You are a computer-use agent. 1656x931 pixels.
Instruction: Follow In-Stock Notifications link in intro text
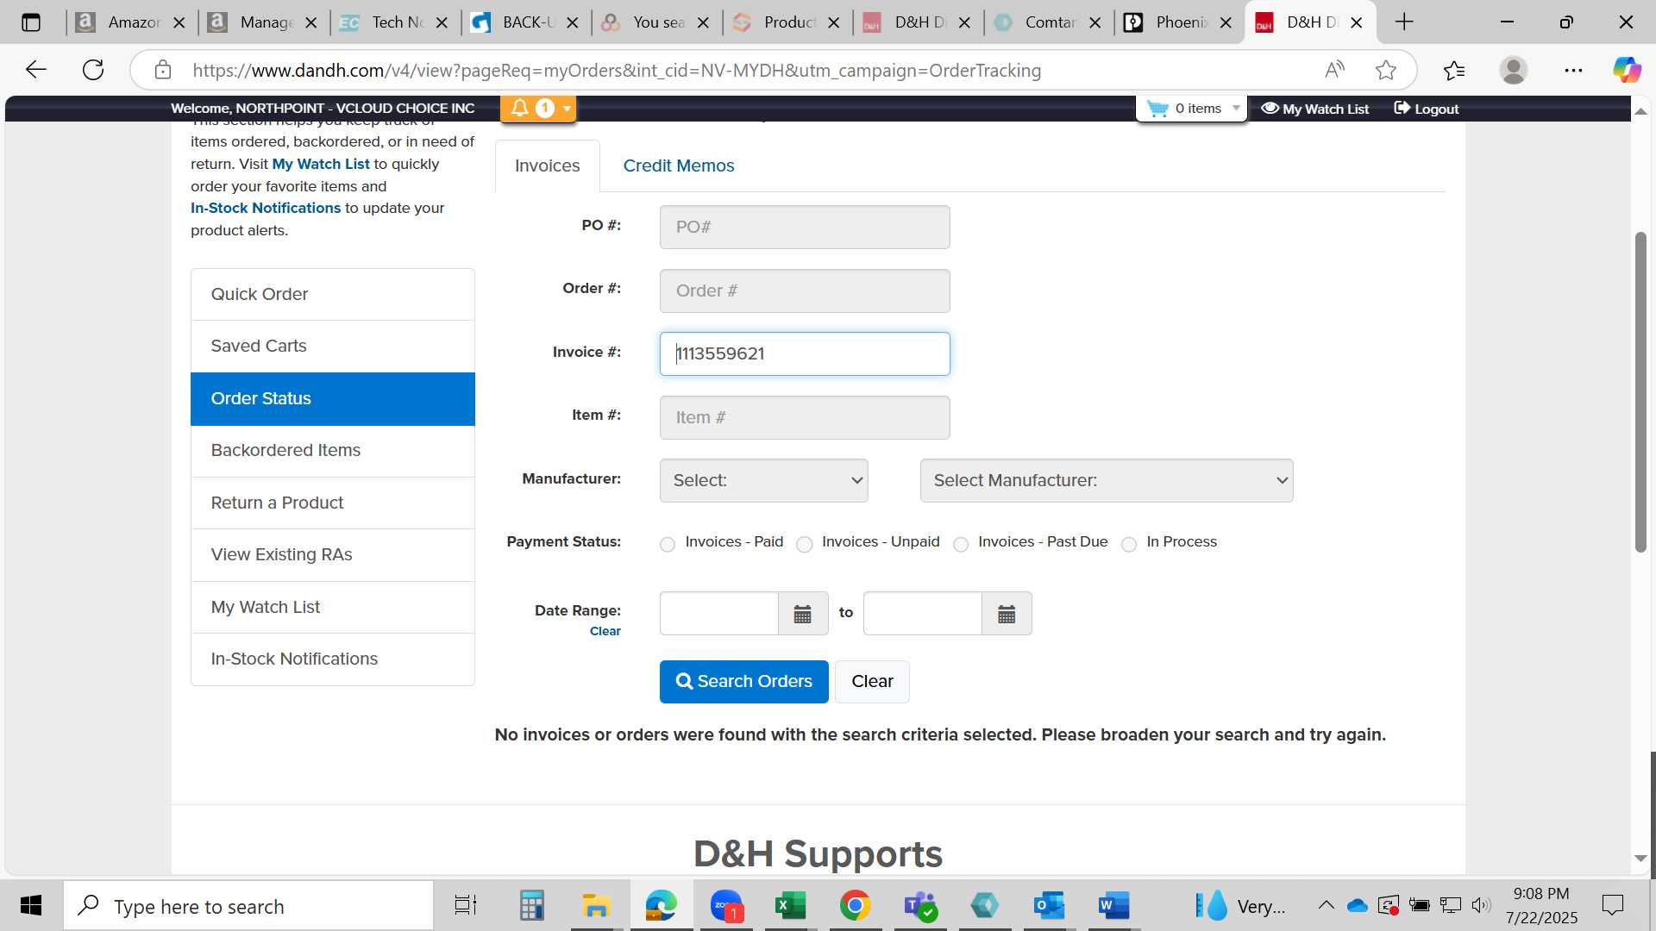(265, 208)
